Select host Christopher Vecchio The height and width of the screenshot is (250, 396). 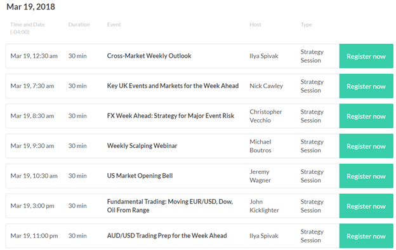click(x=266, y=116)
